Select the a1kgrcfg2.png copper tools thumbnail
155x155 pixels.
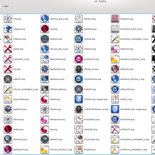[x=79, y=129]
